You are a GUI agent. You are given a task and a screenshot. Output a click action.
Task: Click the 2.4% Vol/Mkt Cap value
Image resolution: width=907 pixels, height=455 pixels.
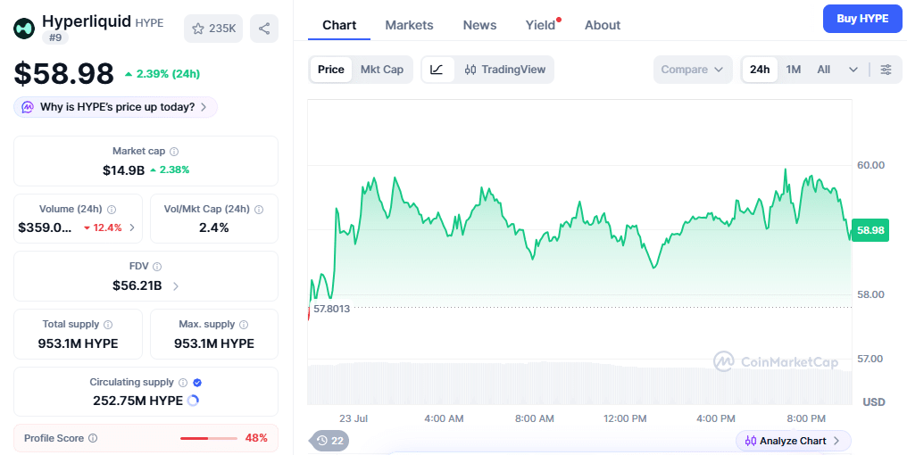tap(214, 227)
